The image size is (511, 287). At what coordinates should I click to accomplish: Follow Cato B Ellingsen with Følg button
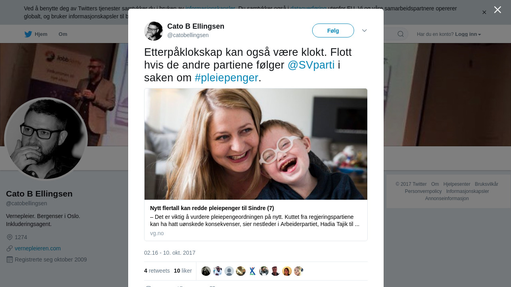[x=333, y=31]
